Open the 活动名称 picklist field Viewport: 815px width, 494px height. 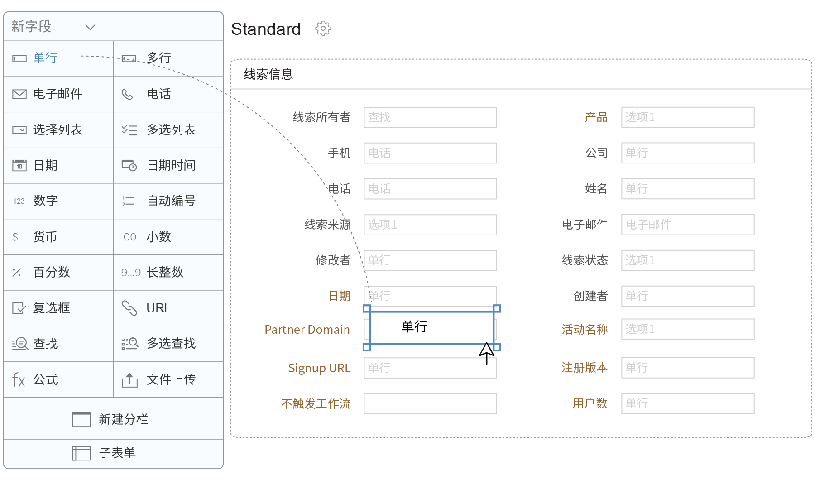(x=688, y=329)
